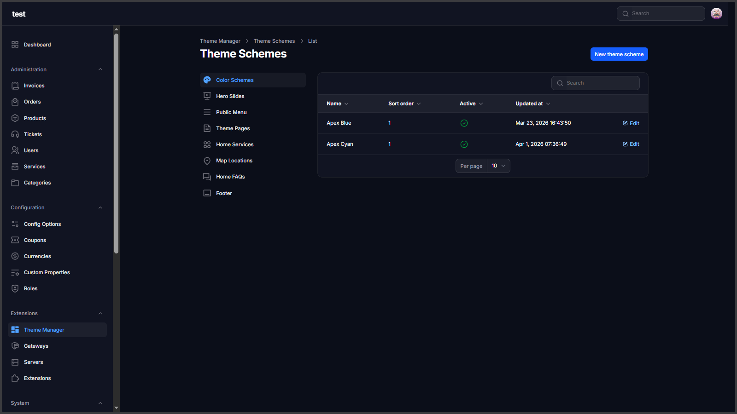
Task: Edit the Apex Blue scheme
Action: click(631, 123)
